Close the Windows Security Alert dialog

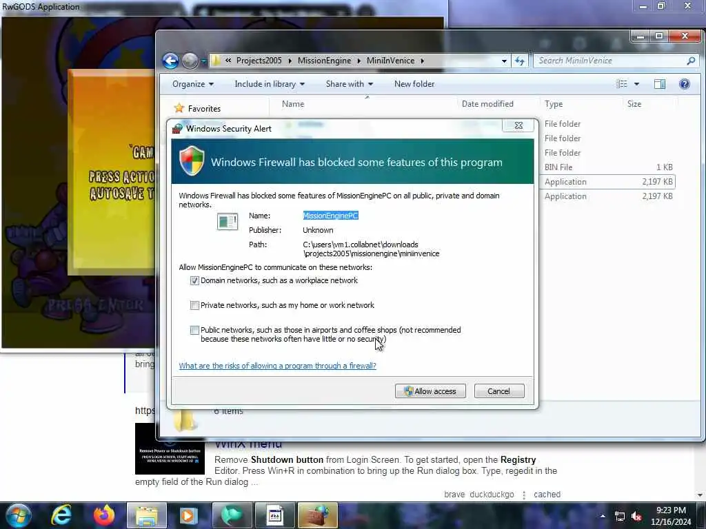[518, 125]
